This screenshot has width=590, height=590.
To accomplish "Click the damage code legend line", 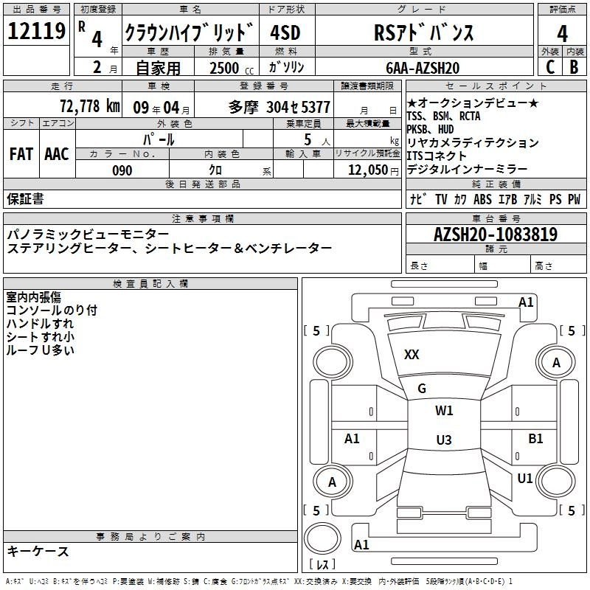I will click(259, 581).
